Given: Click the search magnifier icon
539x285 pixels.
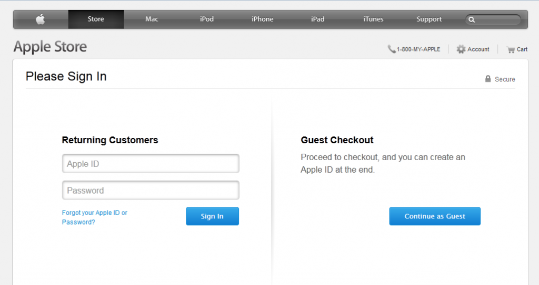Looking at the screenshot, I should (x=472, y=20).
